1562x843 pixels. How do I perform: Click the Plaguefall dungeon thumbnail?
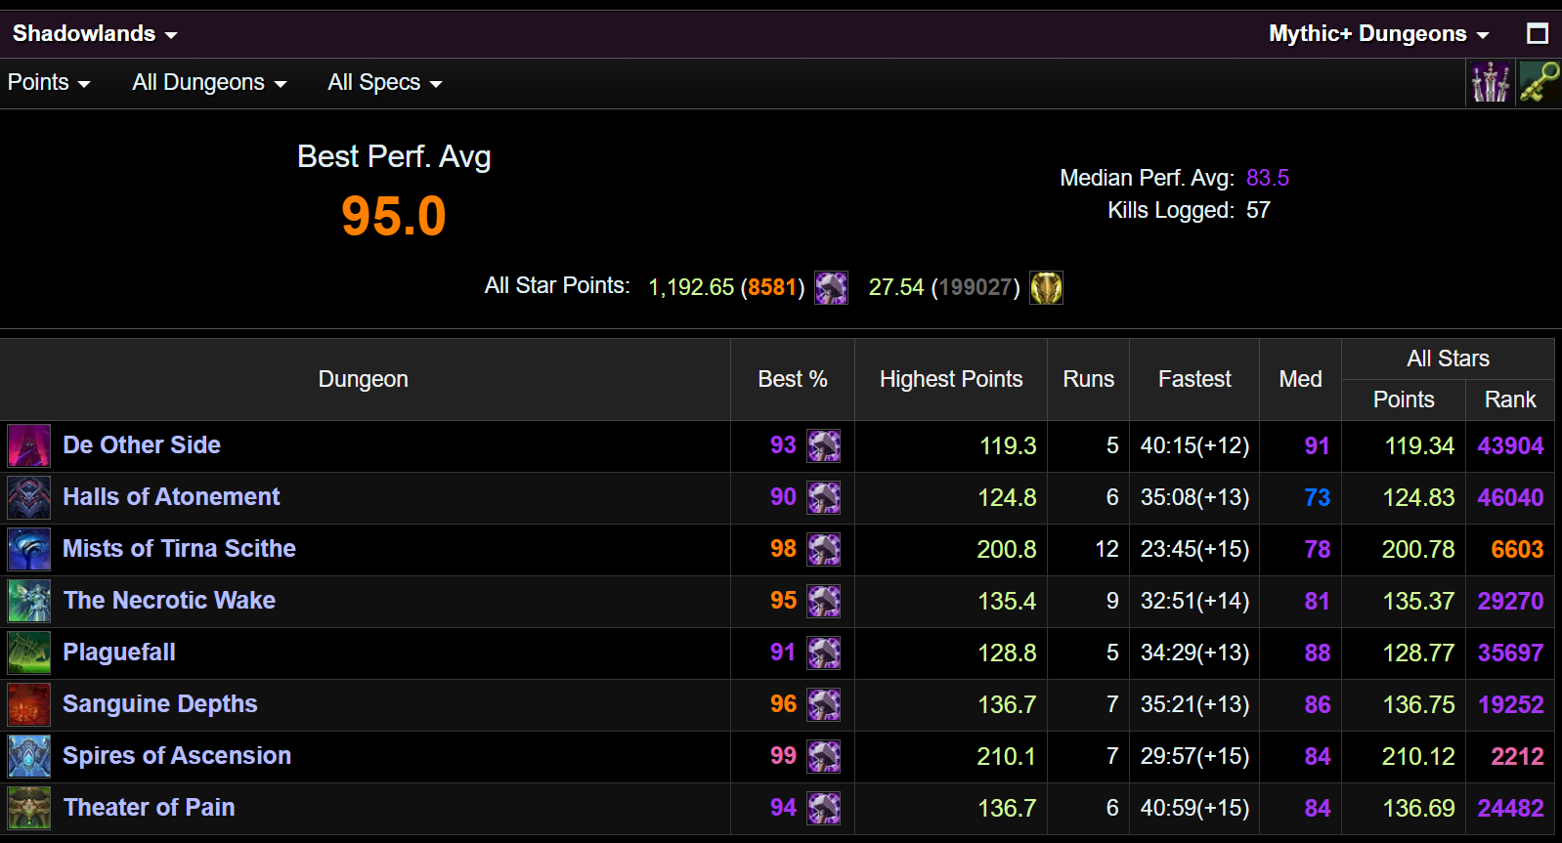29,653
